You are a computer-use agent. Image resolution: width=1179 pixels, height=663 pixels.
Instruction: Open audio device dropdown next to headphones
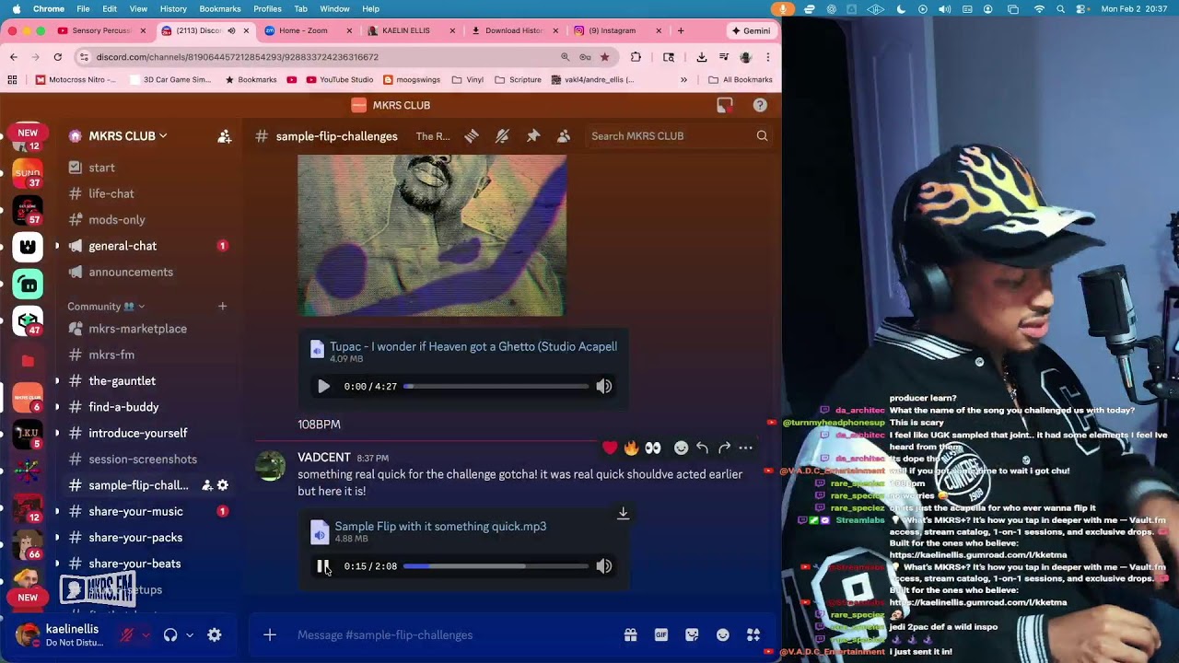tap(190, 635)
